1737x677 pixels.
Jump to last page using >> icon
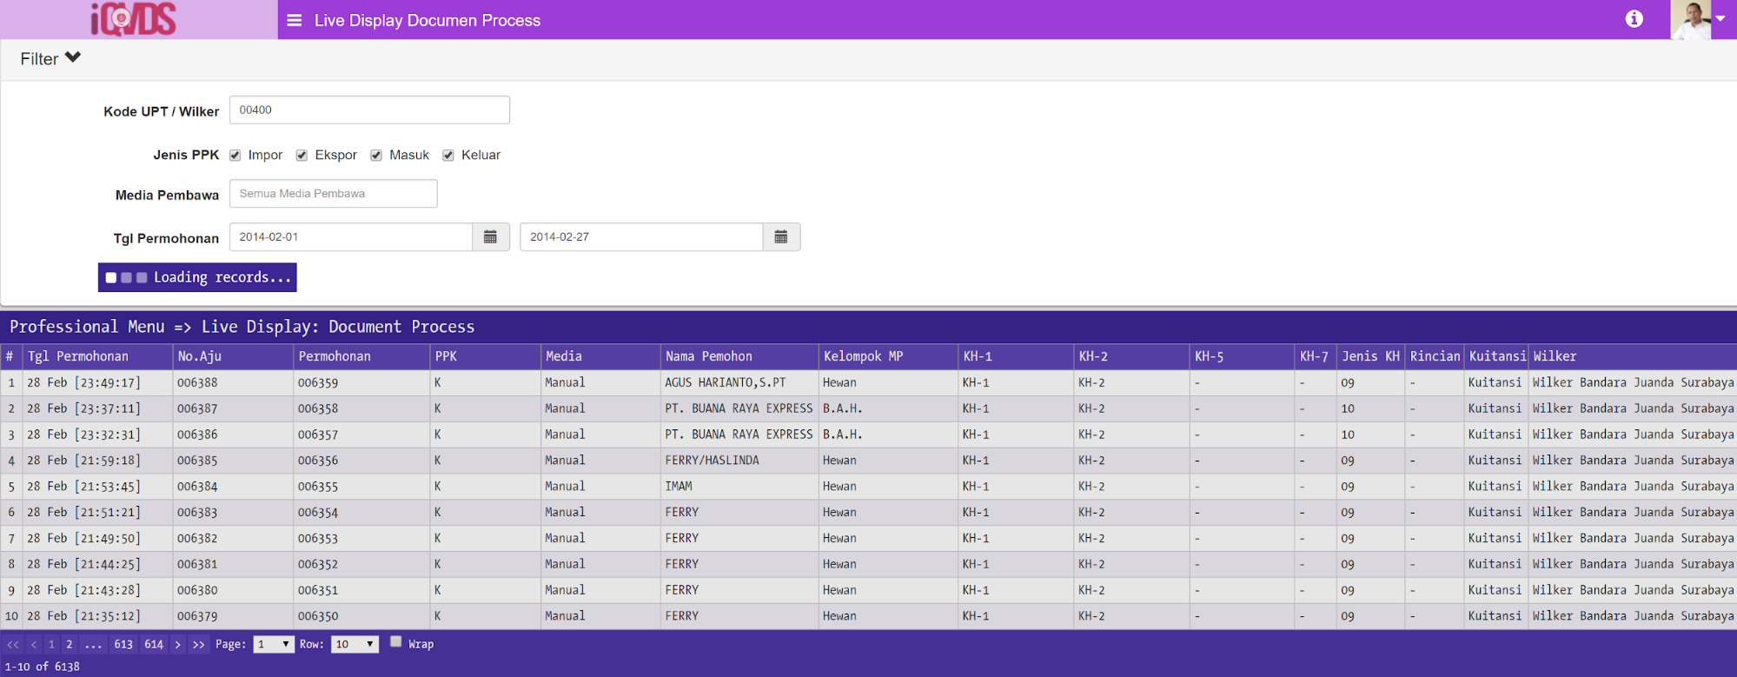click(199, 645)
